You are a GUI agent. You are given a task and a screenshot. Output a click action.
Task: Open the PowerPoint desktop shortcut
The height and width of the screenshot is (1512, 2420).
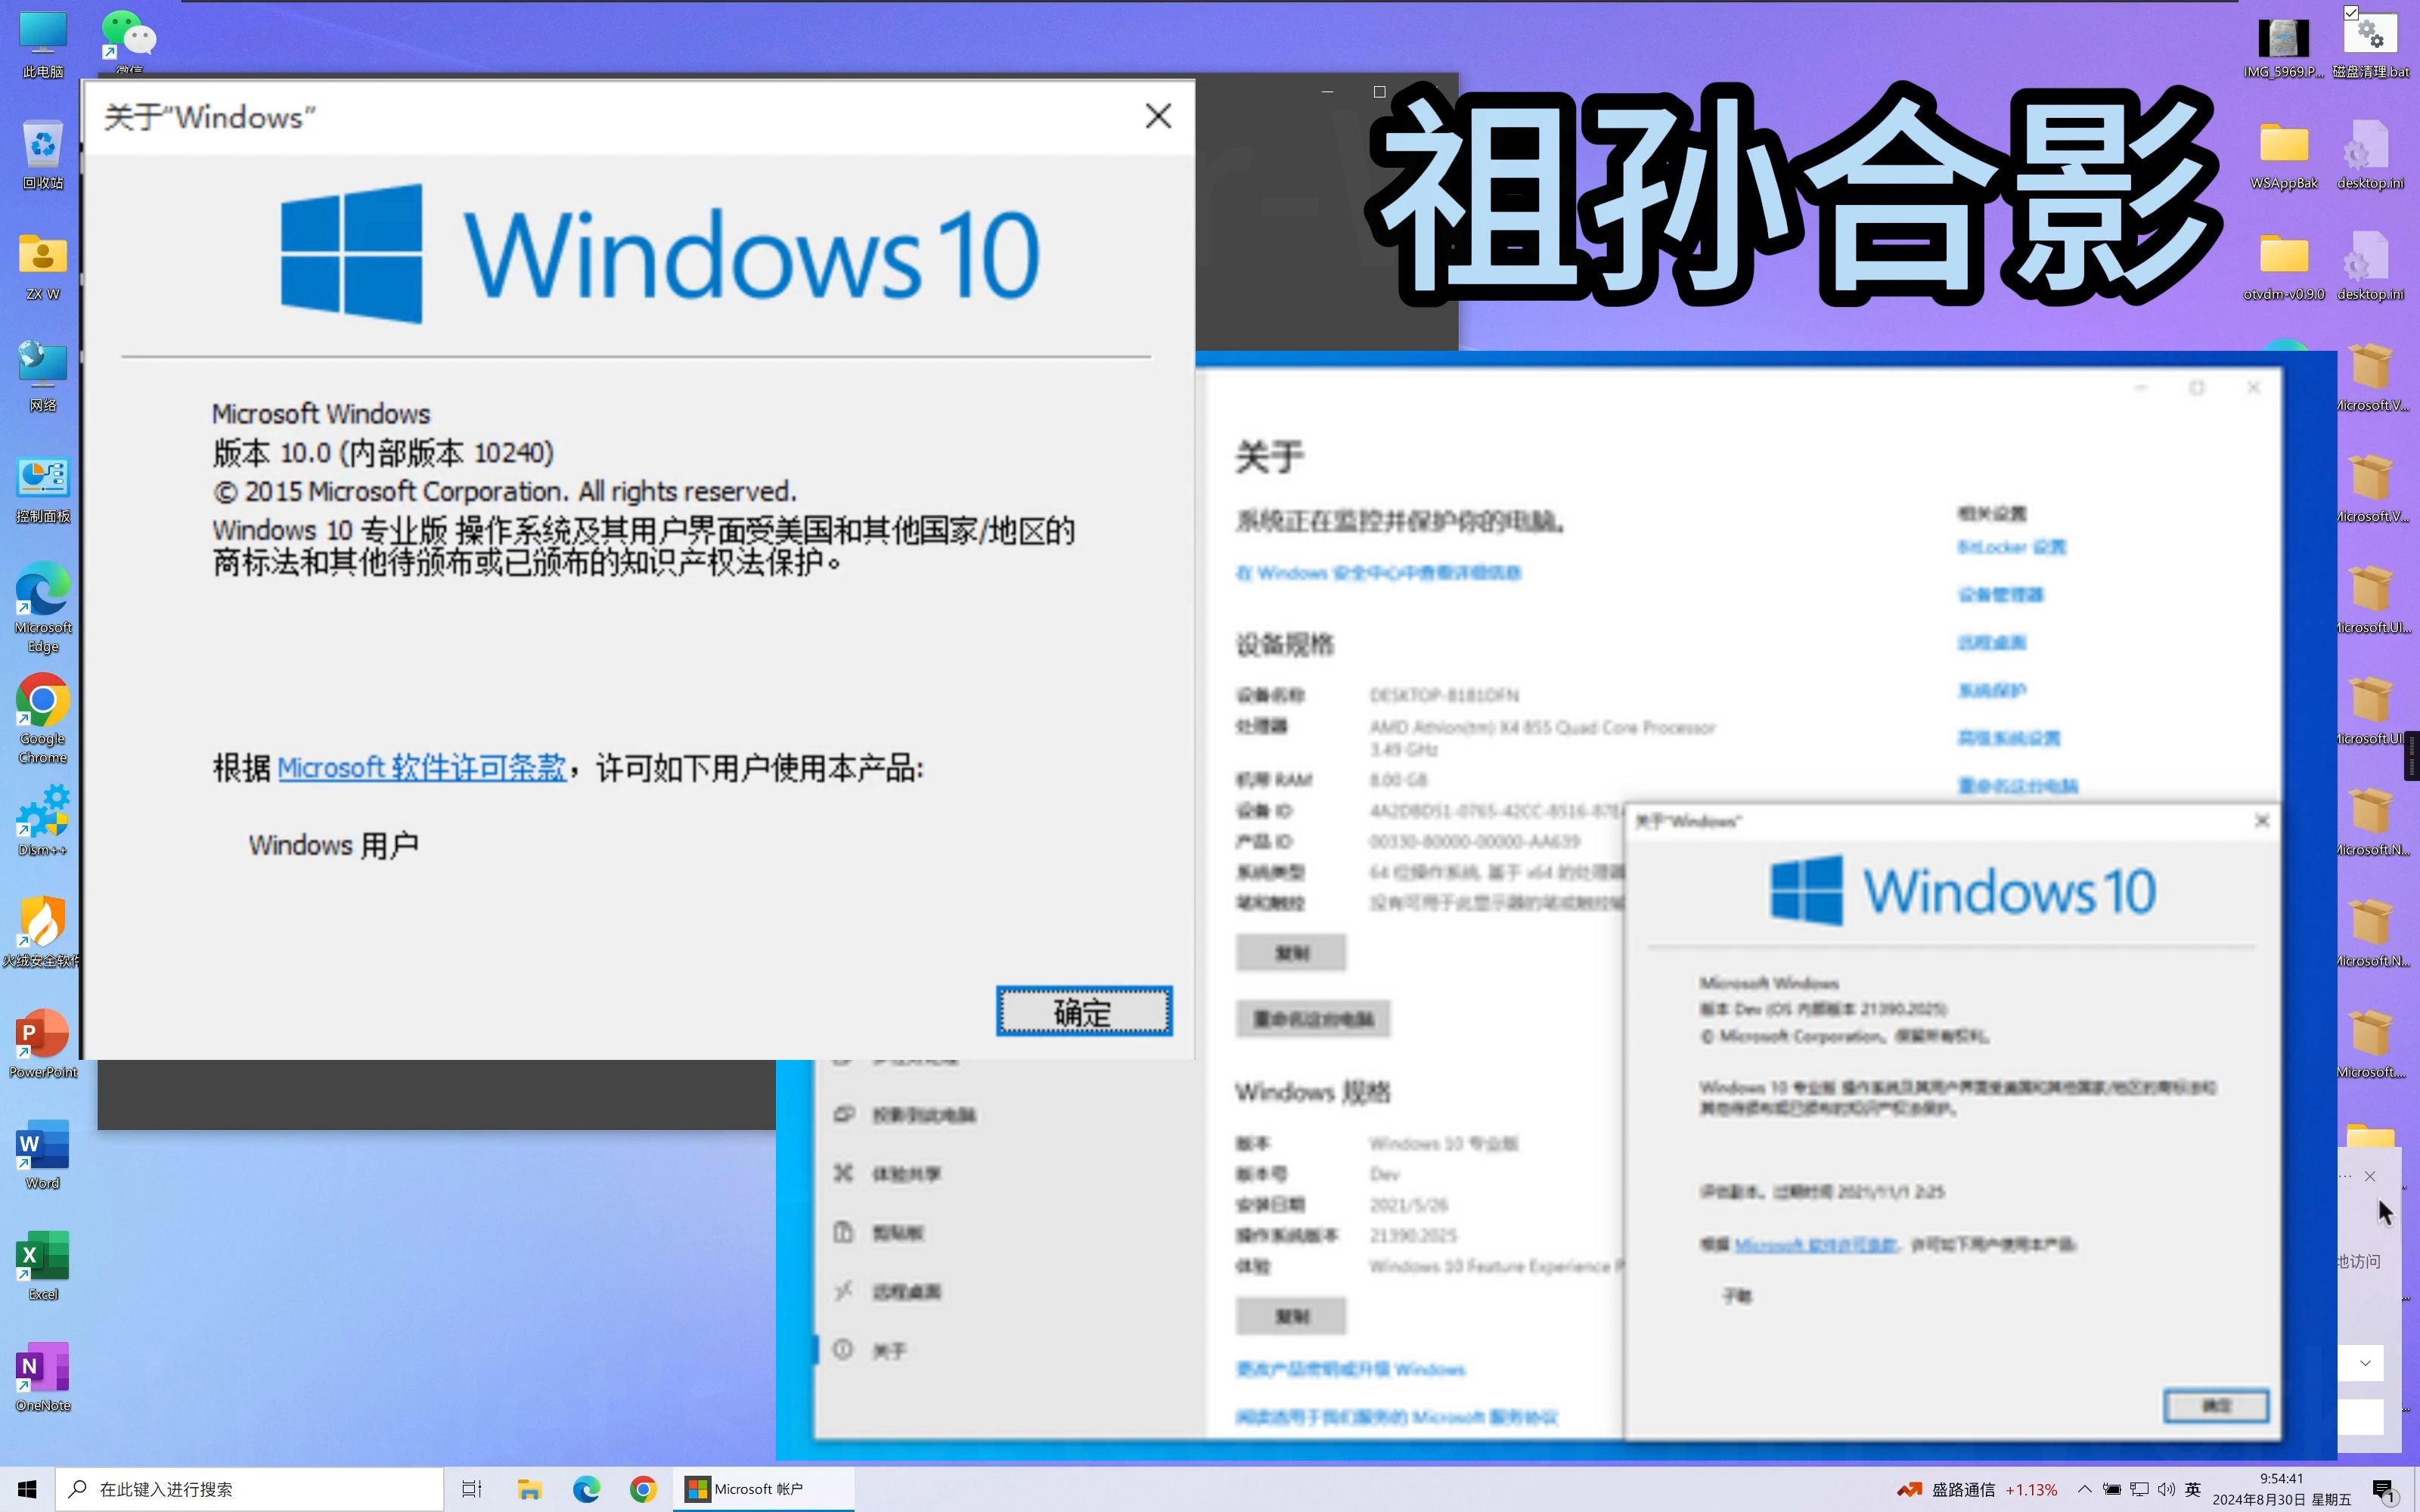43,1035
